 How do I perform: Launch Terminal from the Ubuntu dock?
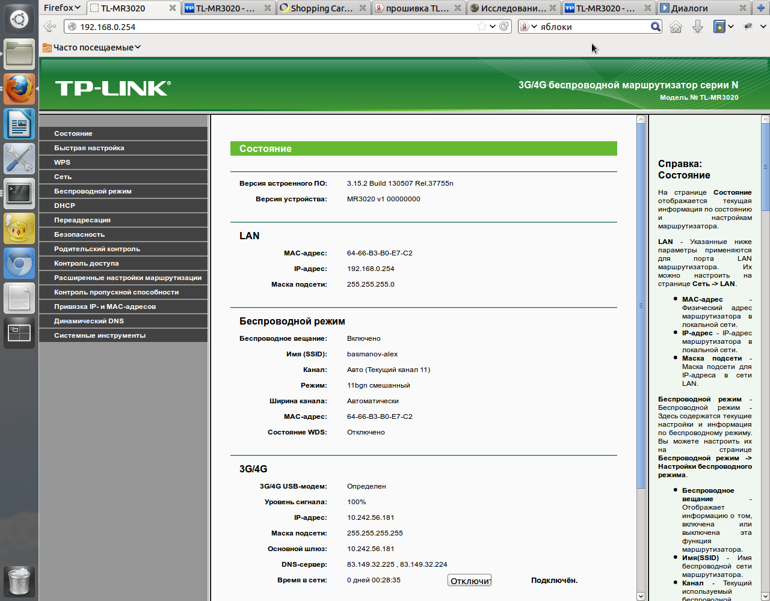(x=19, y=194)
